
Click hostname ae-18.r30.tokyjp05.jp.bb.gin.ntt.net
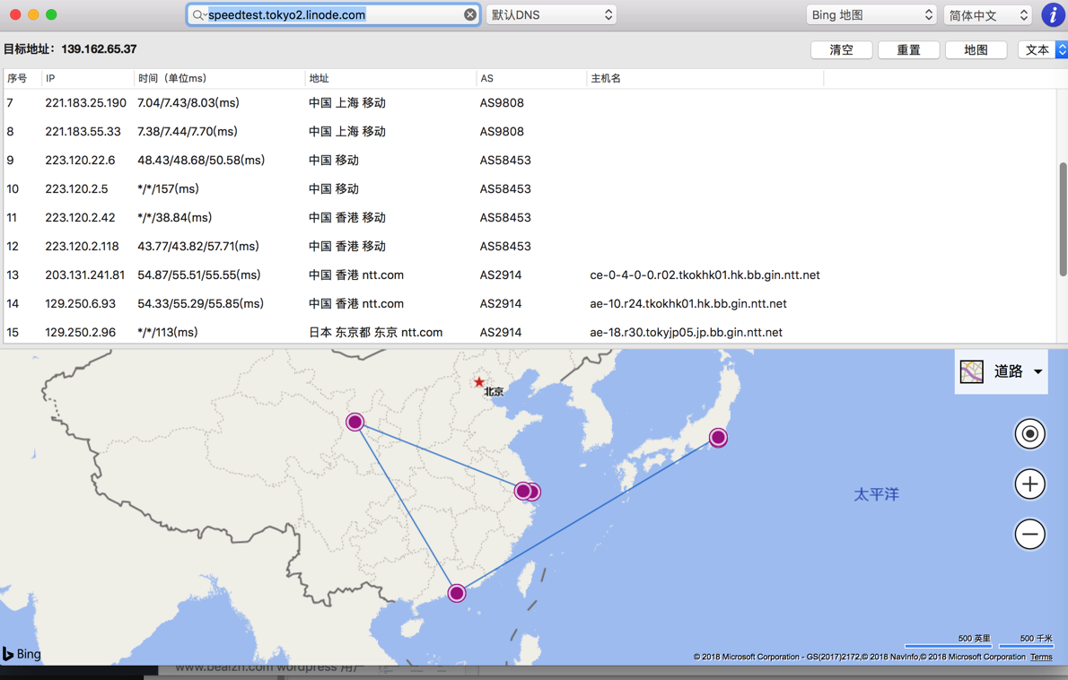pyautogui.click(x=686, y=332)
